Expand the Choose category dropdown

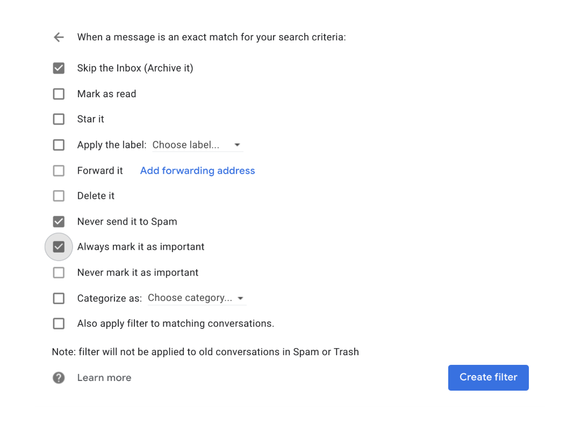[196, 298]
